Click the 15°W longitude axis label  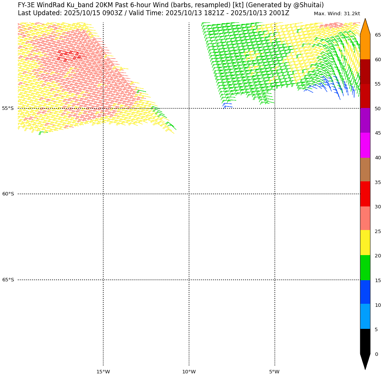(103, 372)
